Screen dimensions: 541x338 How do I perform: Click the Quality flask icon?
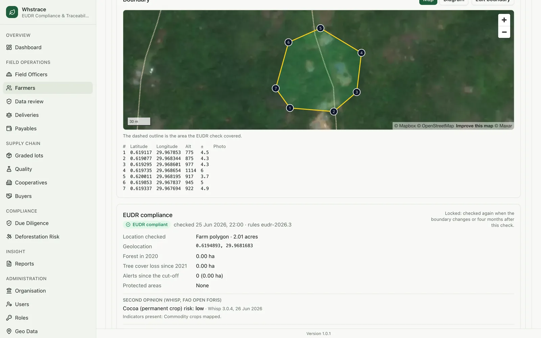9,169
